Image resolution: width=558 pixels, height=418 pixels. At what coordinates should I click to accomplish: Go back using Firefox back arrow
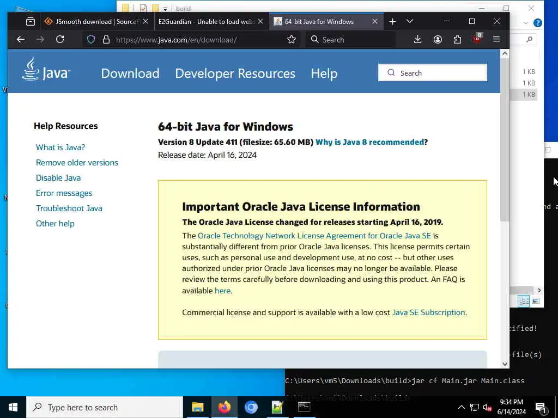21,39
